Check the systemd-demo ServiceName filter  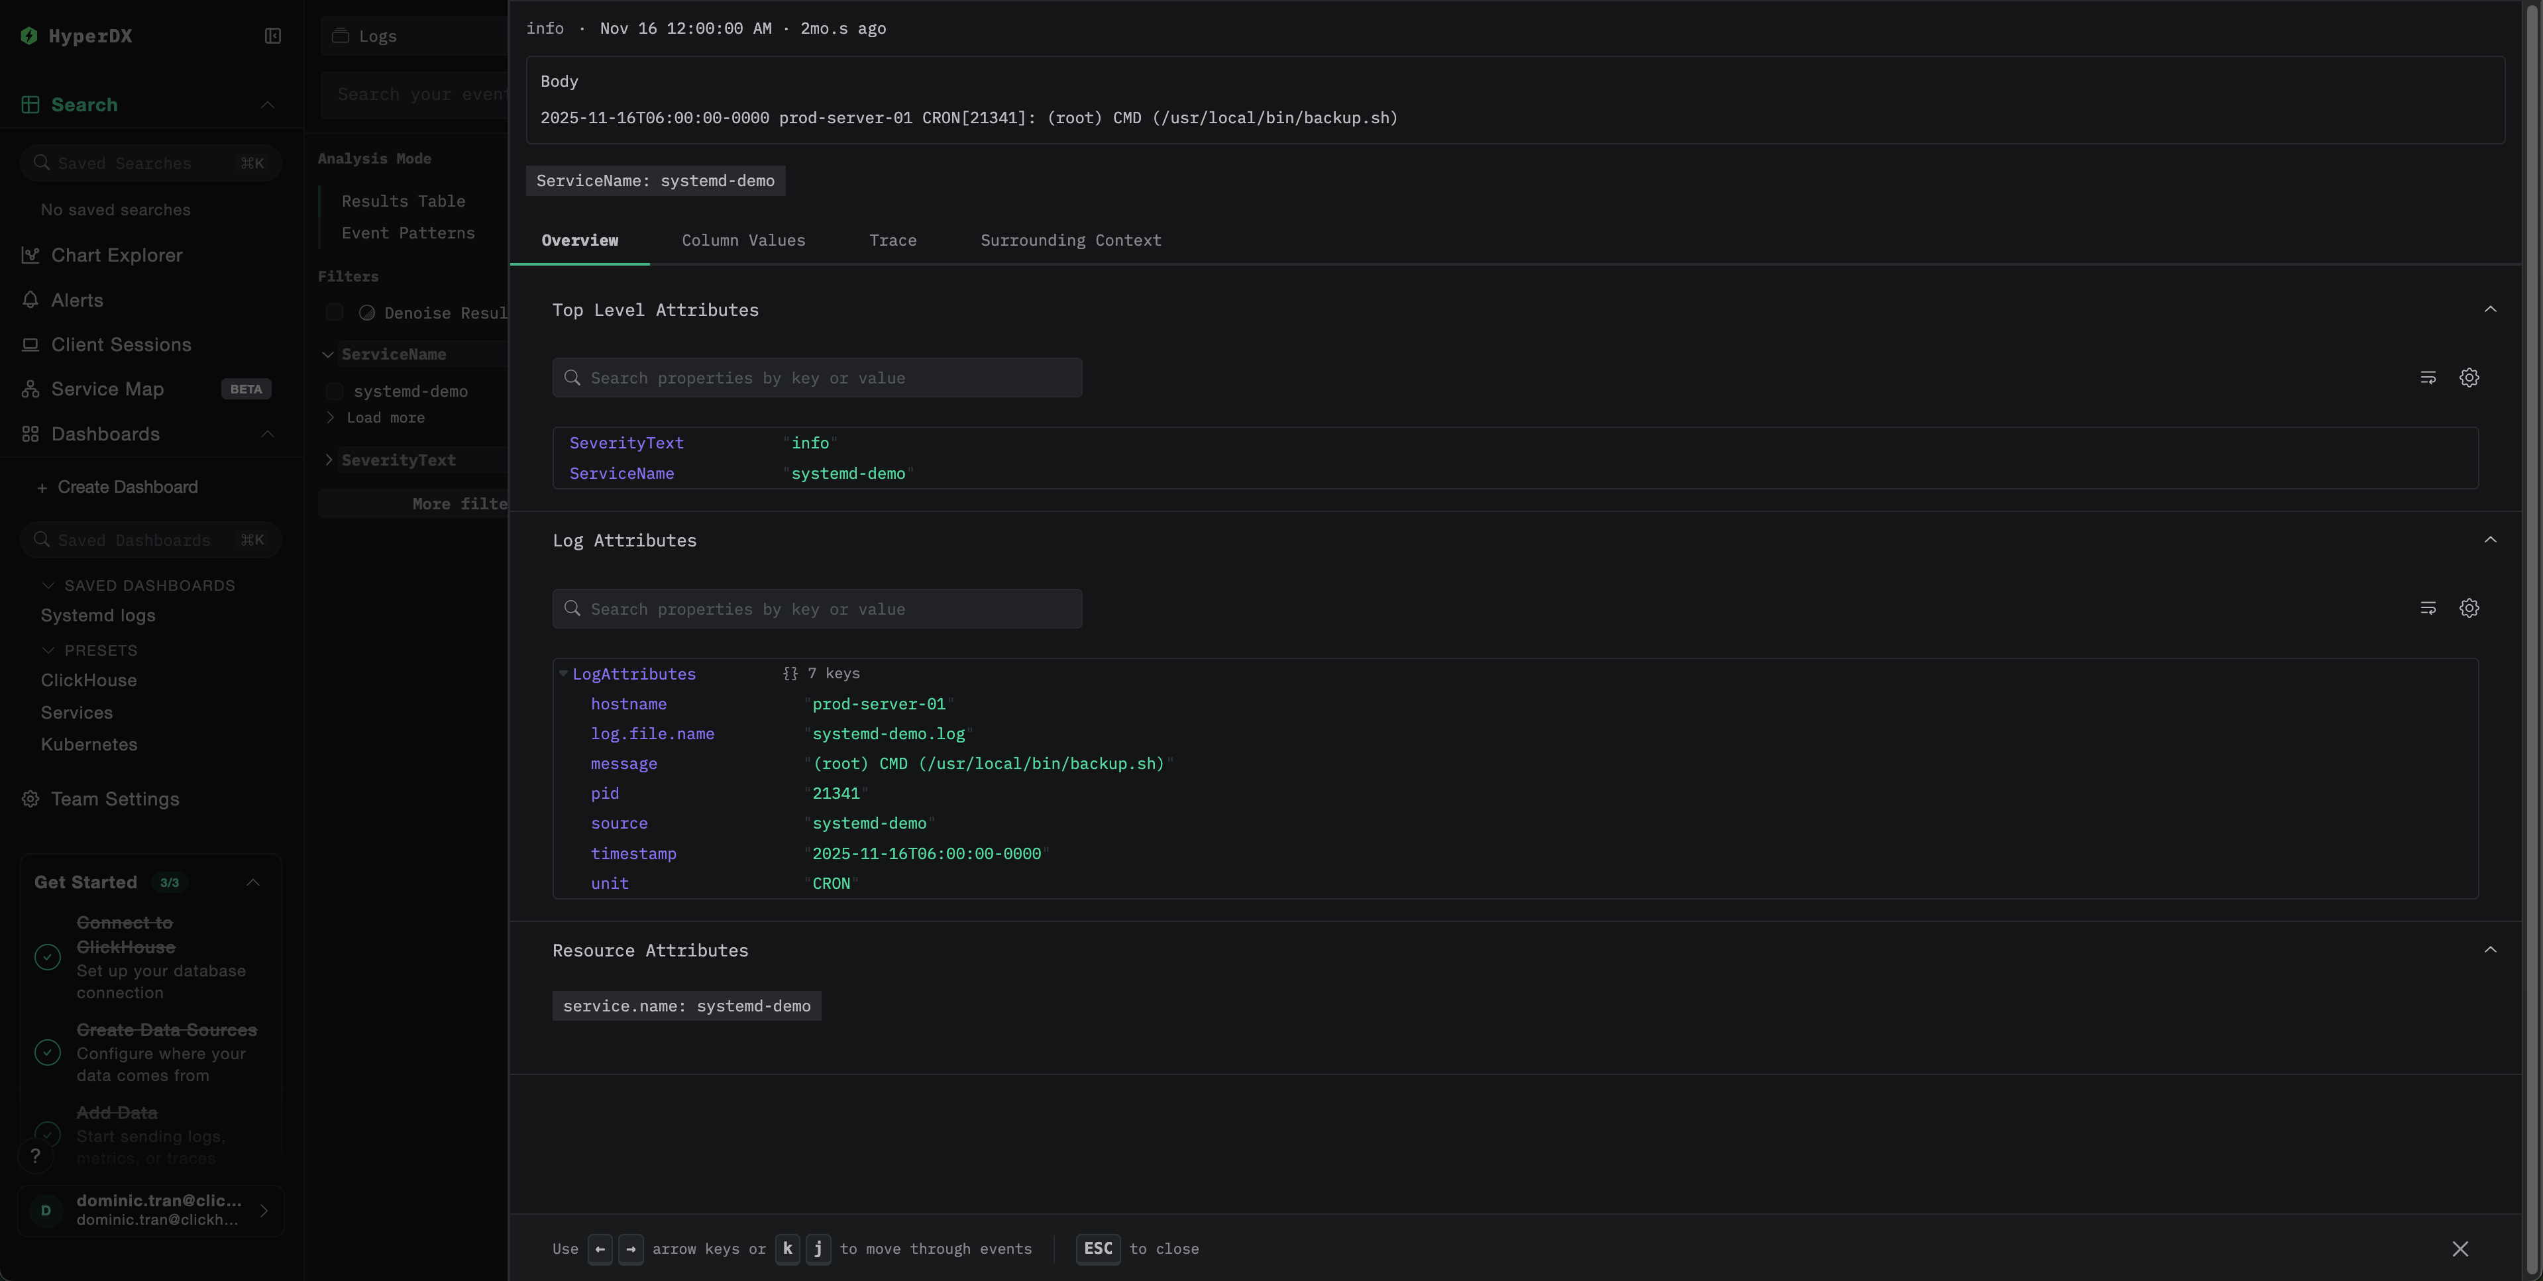[x=335, y=391]
